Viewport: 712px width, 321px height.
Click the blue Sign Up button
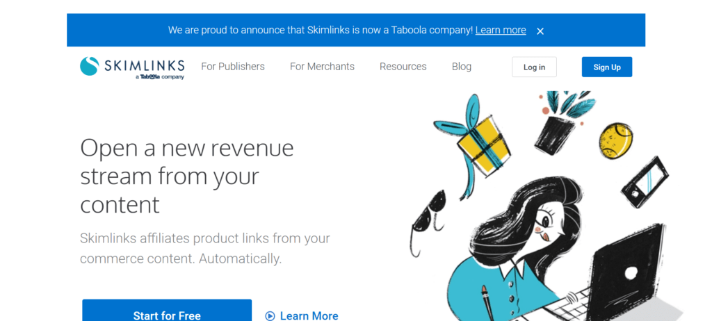[x=606, y=67]
